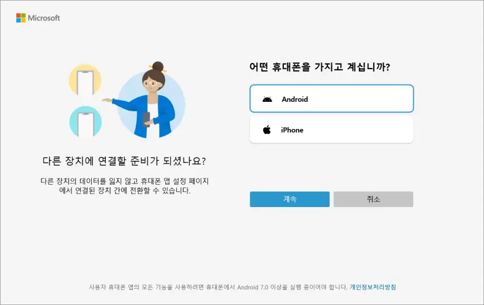Click the Android robot icon
Viewport: 484px width, 305px height.
(x=267, y=100)
